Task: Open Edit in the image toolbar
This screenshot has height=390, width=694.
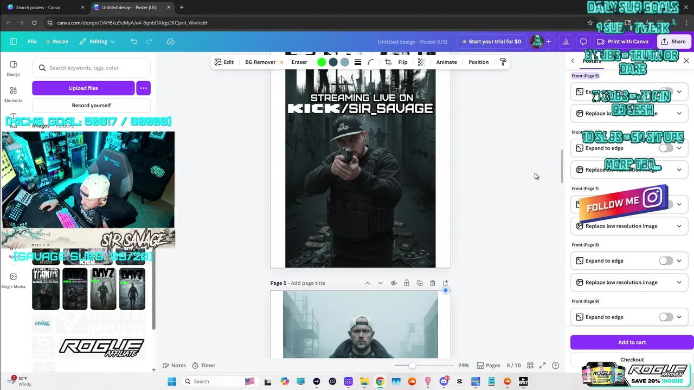Action: (224, 62)
